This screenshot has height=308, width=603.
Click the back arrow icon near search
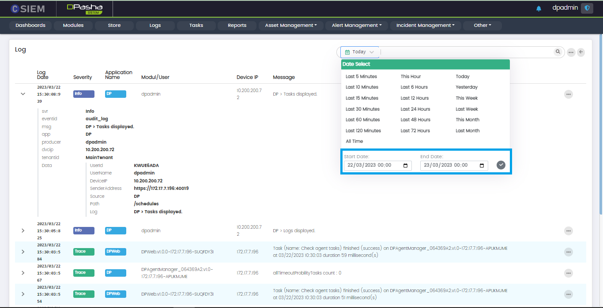581,52
